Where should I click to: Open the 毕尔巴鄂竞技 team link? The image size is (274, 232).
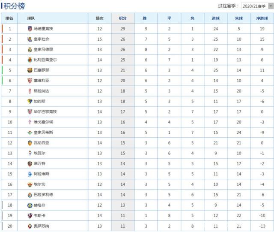point(45,111)
